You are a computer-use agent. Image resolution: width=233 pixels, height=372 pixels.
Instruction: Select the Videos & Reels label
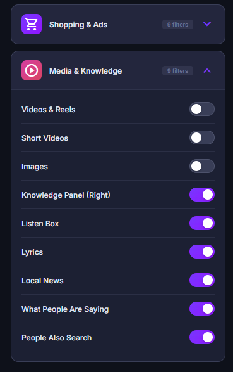pyautogui.click(x=49, y=110)
